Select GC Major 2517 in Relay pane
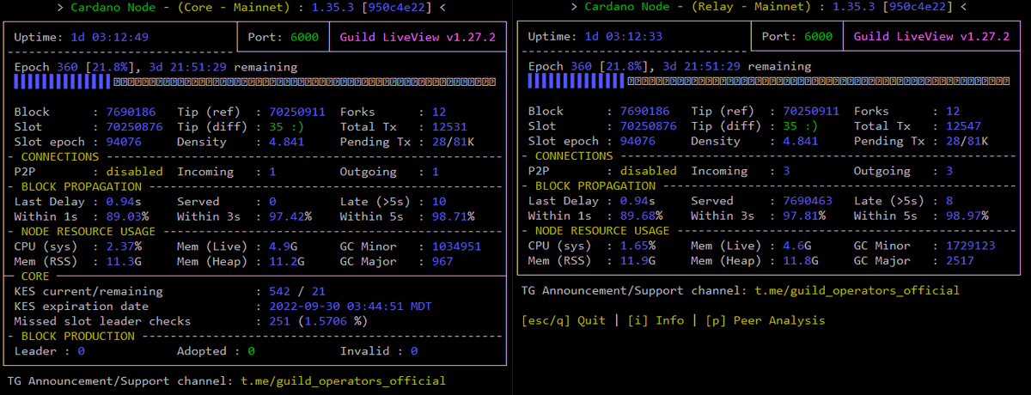 (x=961, y=261)
